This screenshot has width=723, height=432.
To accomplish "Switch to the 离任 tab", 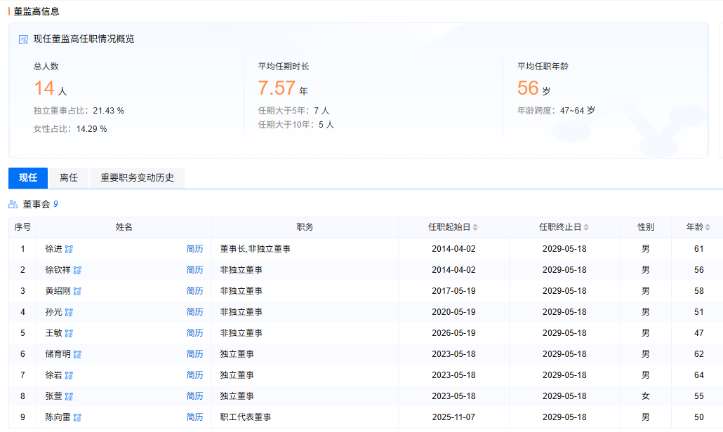I will 69,177.
